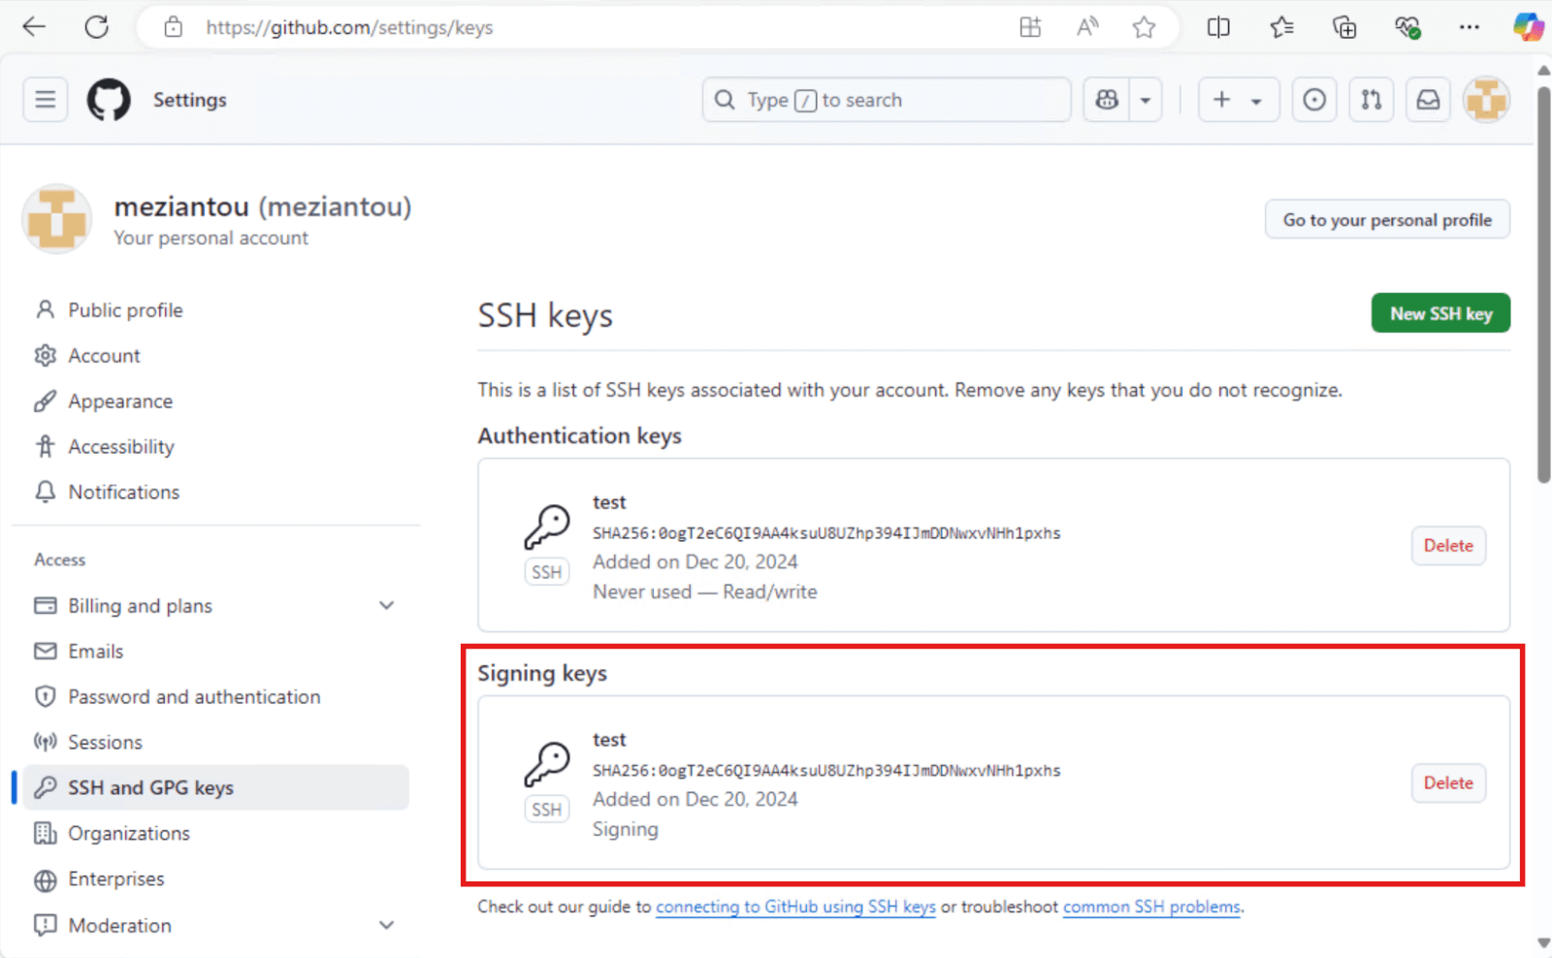Open the common SSH problems link
The height and width of the screenshot is (958, 1552).
tap(1151, 907)
